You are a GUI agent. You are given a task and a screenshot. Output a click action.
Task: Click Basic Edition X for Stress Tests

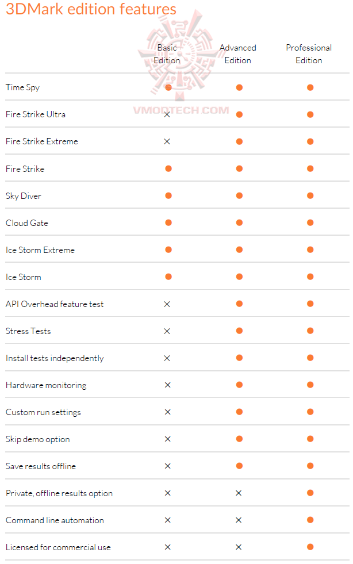point(167,331)
